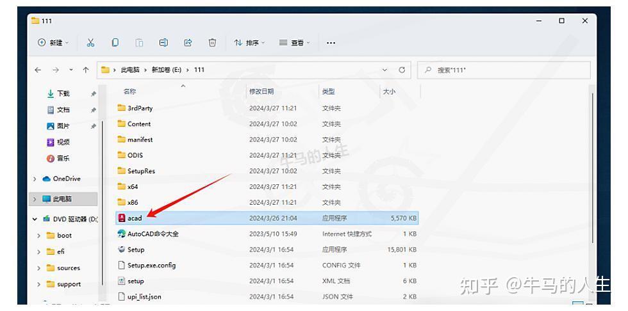Screen dimensions: 628x311
Task: Go back with the left arrow
Action: coord(38,70)
